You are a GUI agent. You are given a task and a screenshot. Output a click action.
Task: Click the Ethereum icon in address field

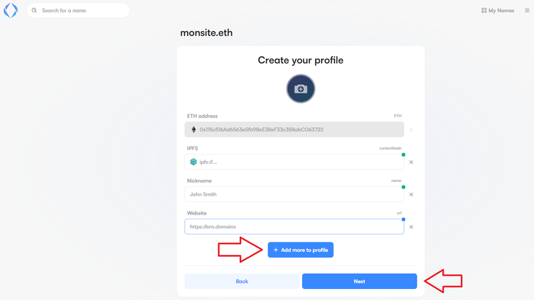point(193,130)
